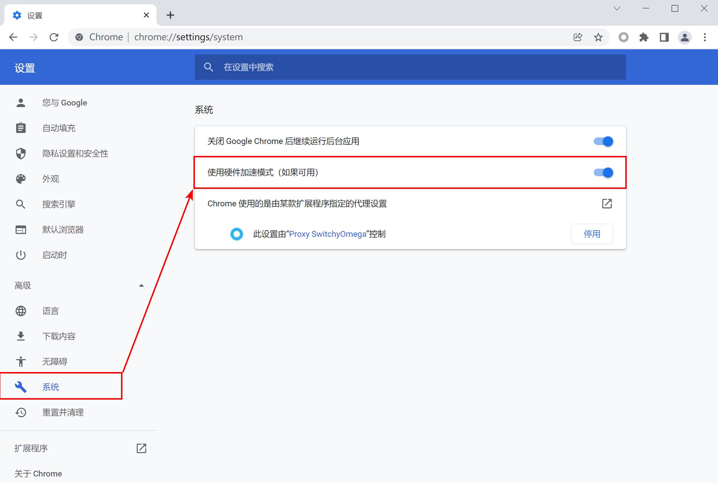
Task: Reload the settings page
Action: point(54,37)
